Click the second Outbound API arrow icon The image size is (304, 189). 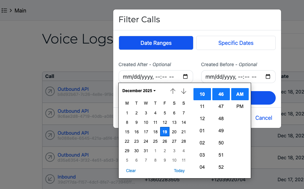tap(50, 114)
